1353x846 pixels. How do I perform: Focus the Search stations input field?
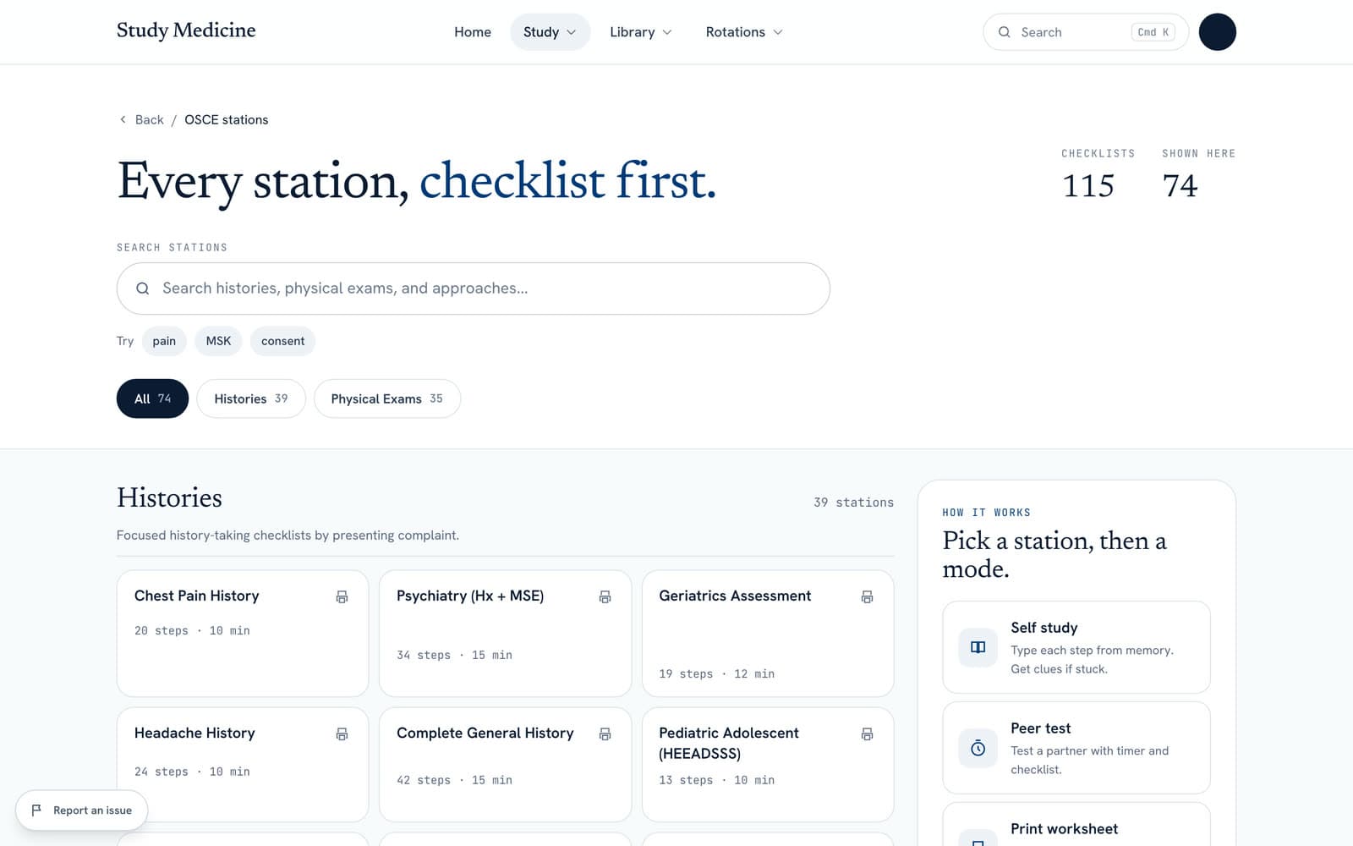474,288
